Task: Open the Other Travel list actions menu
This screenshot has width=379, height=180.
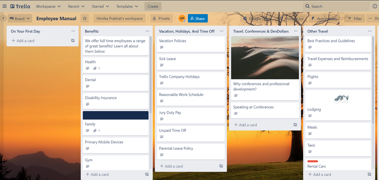Action: (x=370, y=31)
